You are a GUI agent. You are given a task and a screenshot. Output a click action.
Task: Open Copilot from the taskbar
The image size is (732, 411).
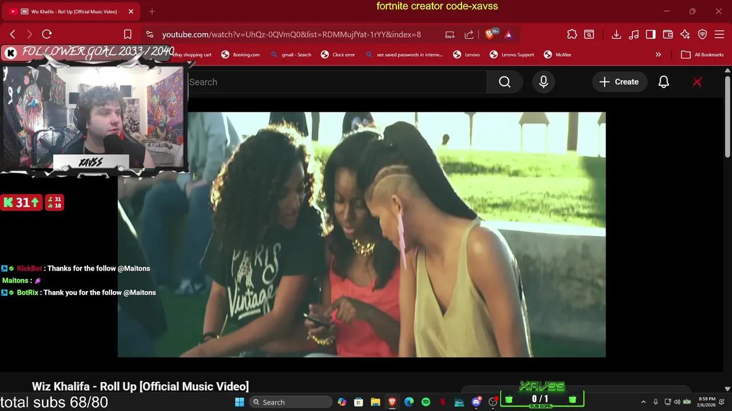[x=342, y=402]
